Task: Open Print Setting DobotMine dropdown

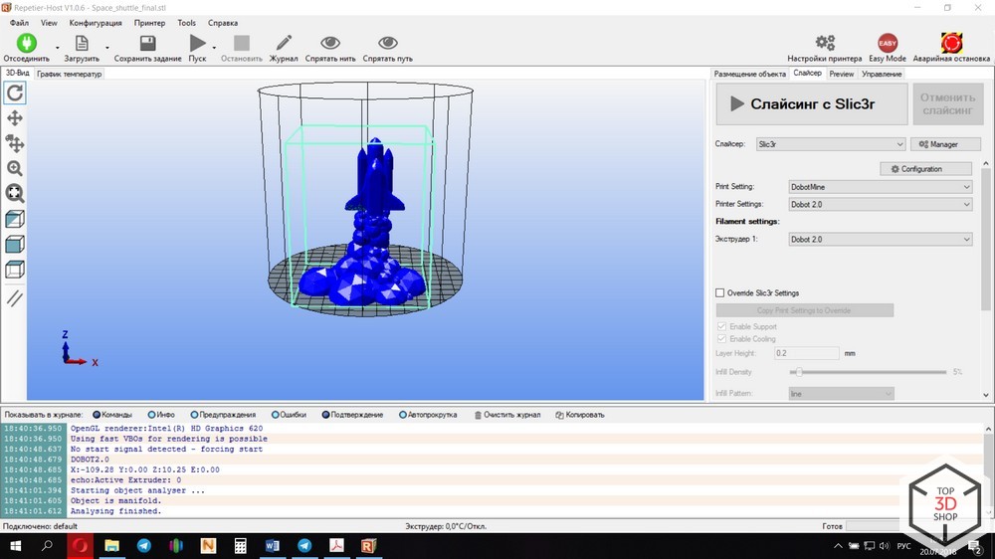Action: click(881, 187)
